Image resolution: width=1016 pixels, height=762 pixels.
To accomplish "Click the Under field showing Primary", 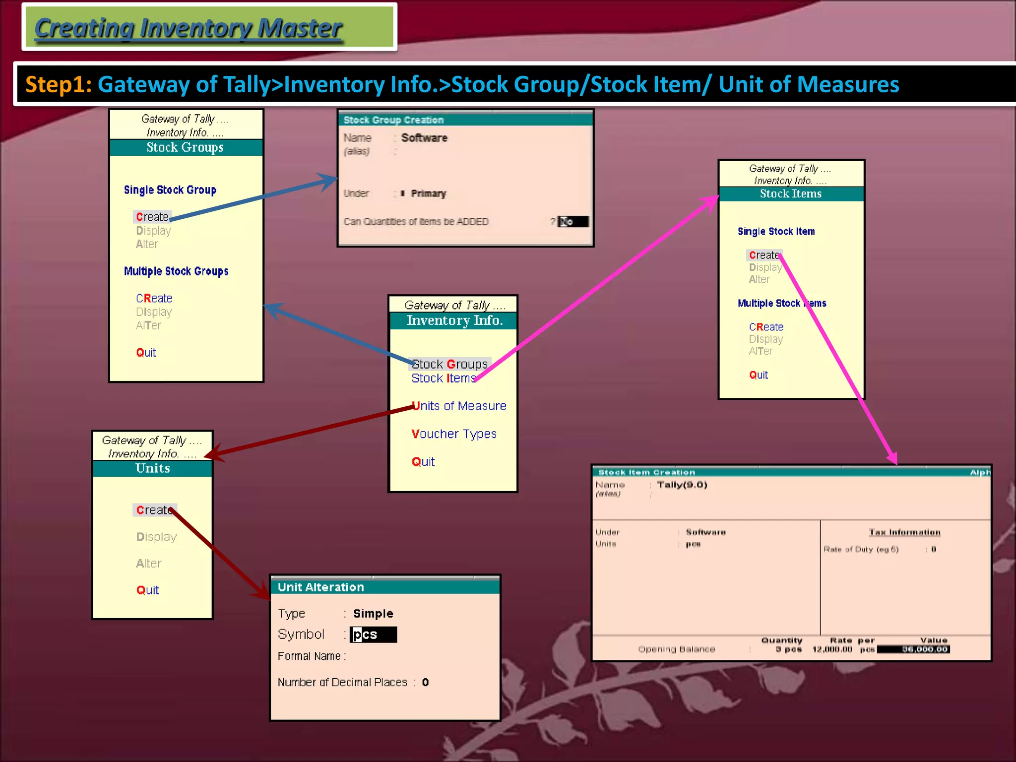I will point(428,193).
